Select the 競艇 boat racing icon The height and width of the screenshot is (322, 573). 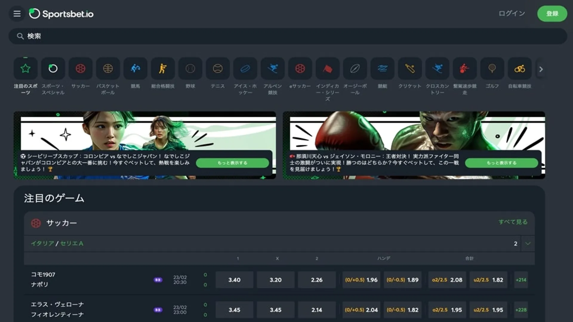(383, 69)
